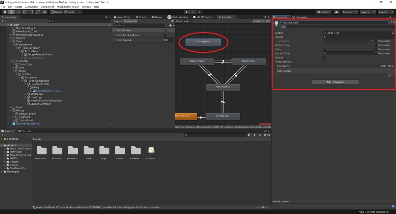Enable Motion Time Parameter checkbox
The image size is (396, 214).
click(x=376, y=45)
